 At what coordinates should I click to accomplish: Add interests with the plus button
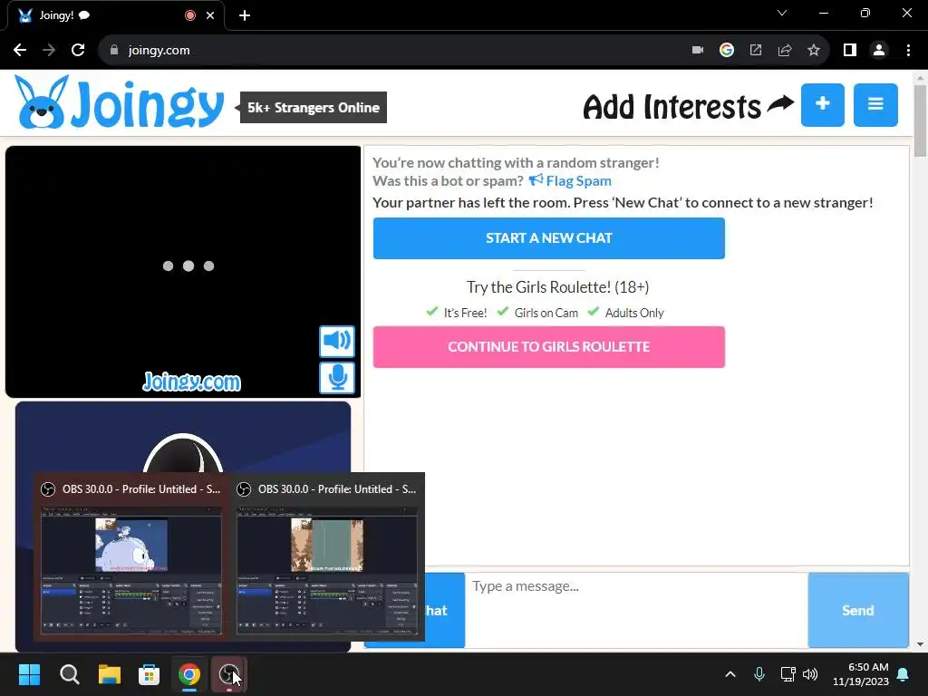[823, 105]
